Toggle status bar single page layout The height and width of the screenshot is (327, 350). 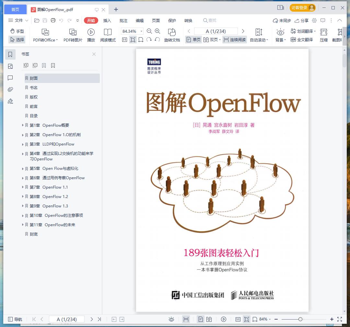point(201,319)
